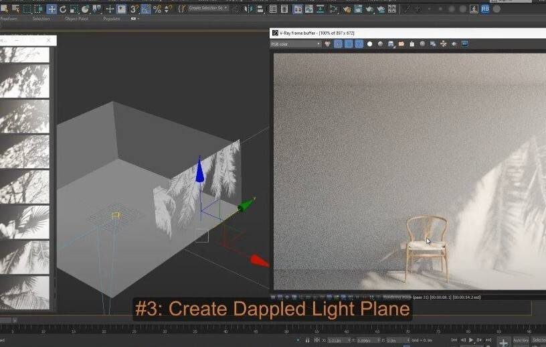Open the Curve Editor icon
This screenshot has height=347, width=546.
click(309, 9)
